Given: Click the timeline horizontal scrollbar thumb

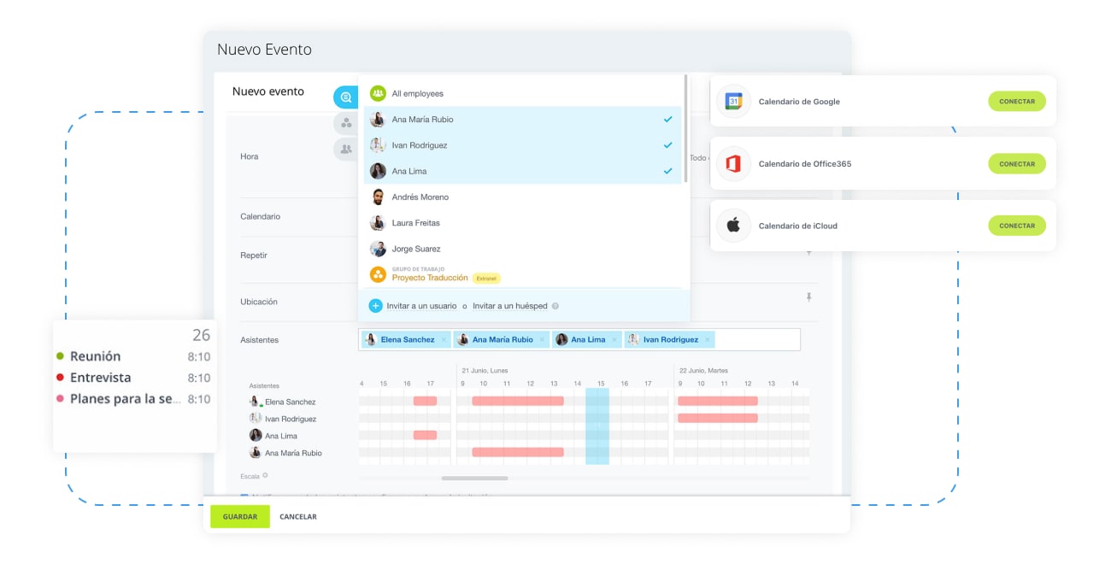Looking at the screenshot, I should pyautogui.click(x=474, y=479).
